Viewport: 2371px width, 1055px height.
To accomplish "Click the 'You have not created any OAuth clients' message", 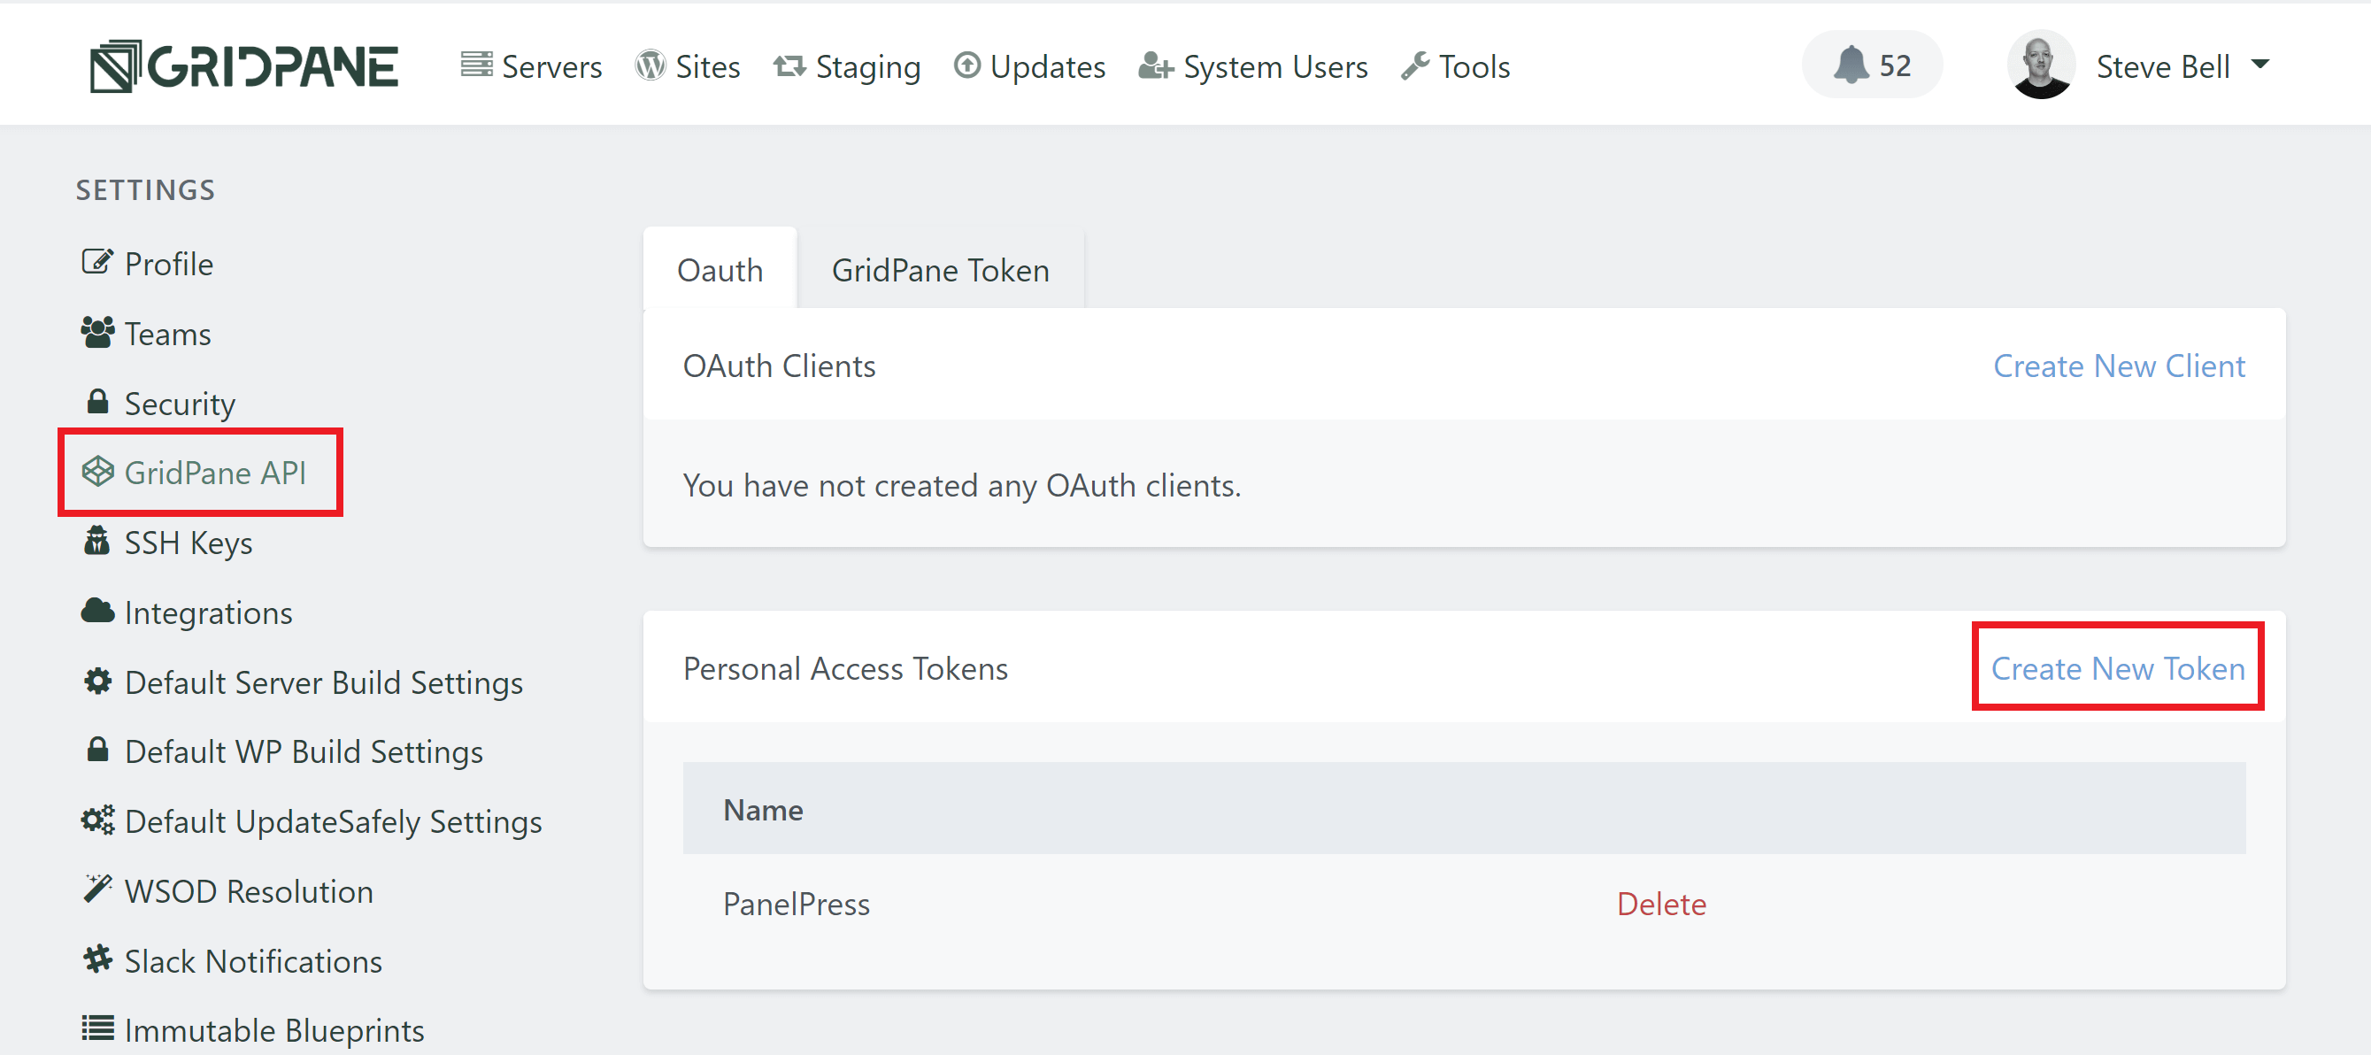I will tap(962, 485).
